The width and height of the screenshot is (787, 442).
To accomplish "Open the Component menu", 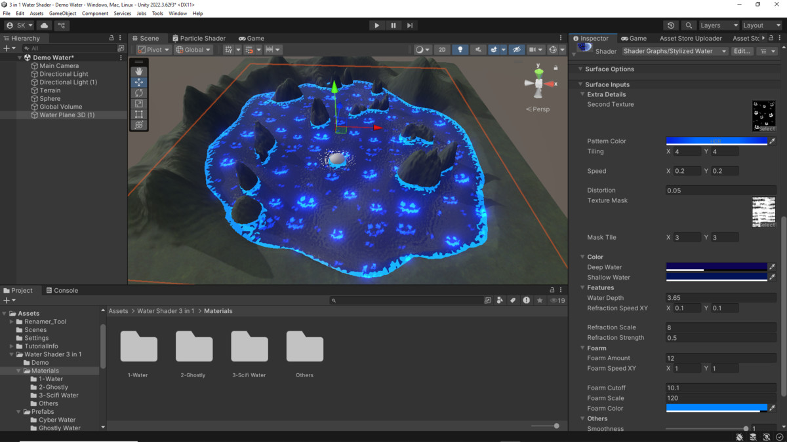I will 95,13.
